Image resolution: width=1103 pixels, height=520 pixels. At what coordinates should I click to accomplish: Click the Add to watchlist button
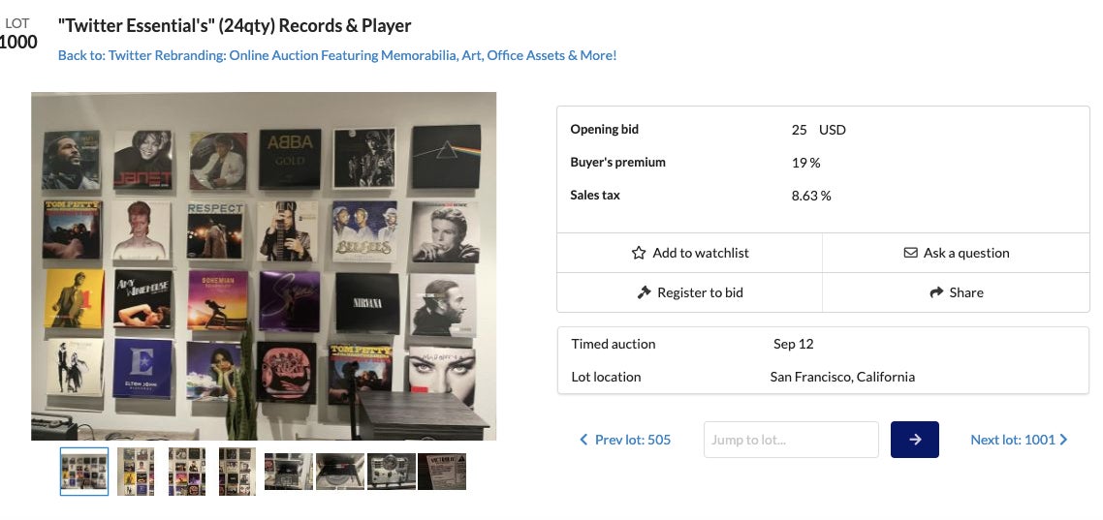click(689, 253)
